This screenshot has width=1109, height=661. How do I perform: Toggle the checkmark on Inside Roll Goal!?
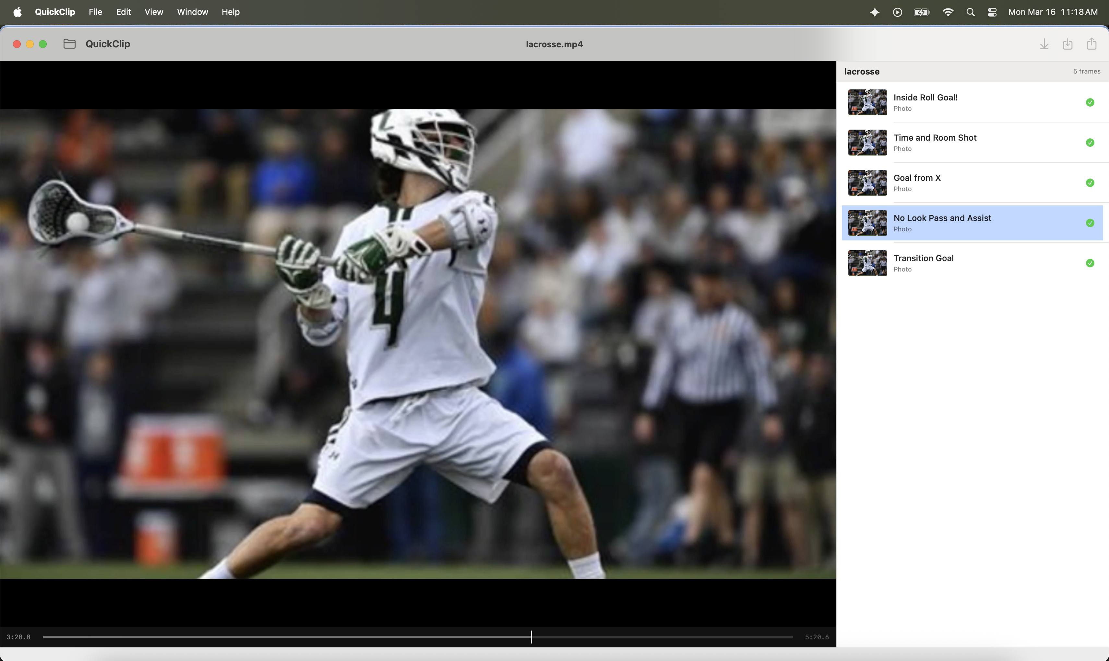(x=1090, y=102)
